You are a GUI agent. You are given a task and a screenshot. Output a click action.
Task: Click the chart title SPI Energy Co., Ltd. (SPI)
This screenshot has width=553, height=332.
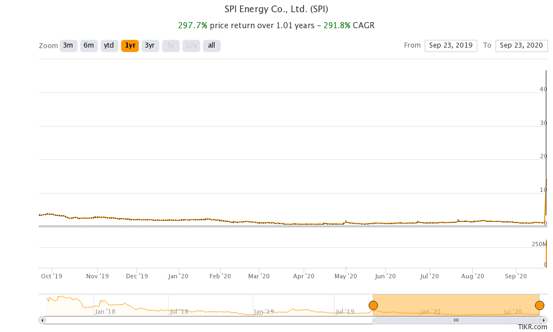[276, 9]
